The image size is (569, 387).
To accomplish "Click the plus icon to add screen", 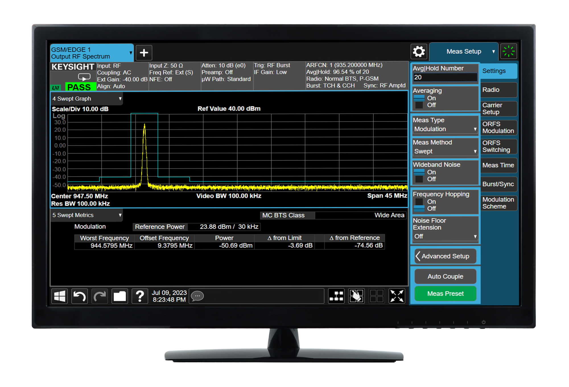I will click(x=144, y=53).
